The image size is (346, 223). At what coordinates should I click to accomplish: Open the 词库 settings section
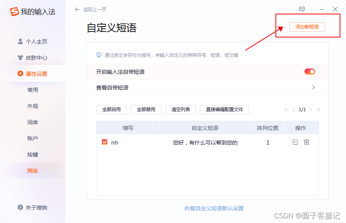coord(33,122)
